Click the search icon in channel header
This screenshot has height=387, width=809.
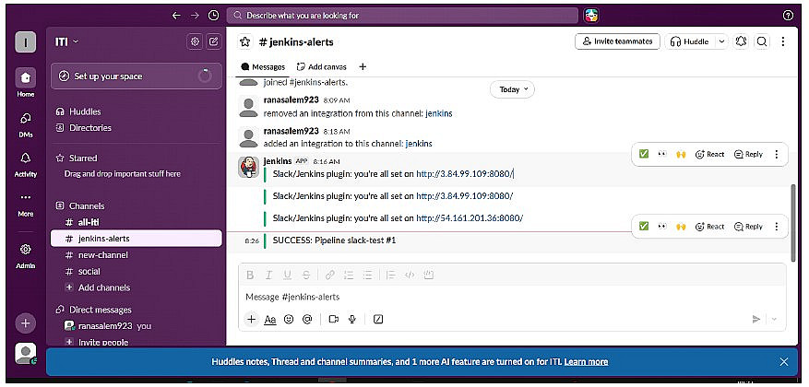[762, 41]
